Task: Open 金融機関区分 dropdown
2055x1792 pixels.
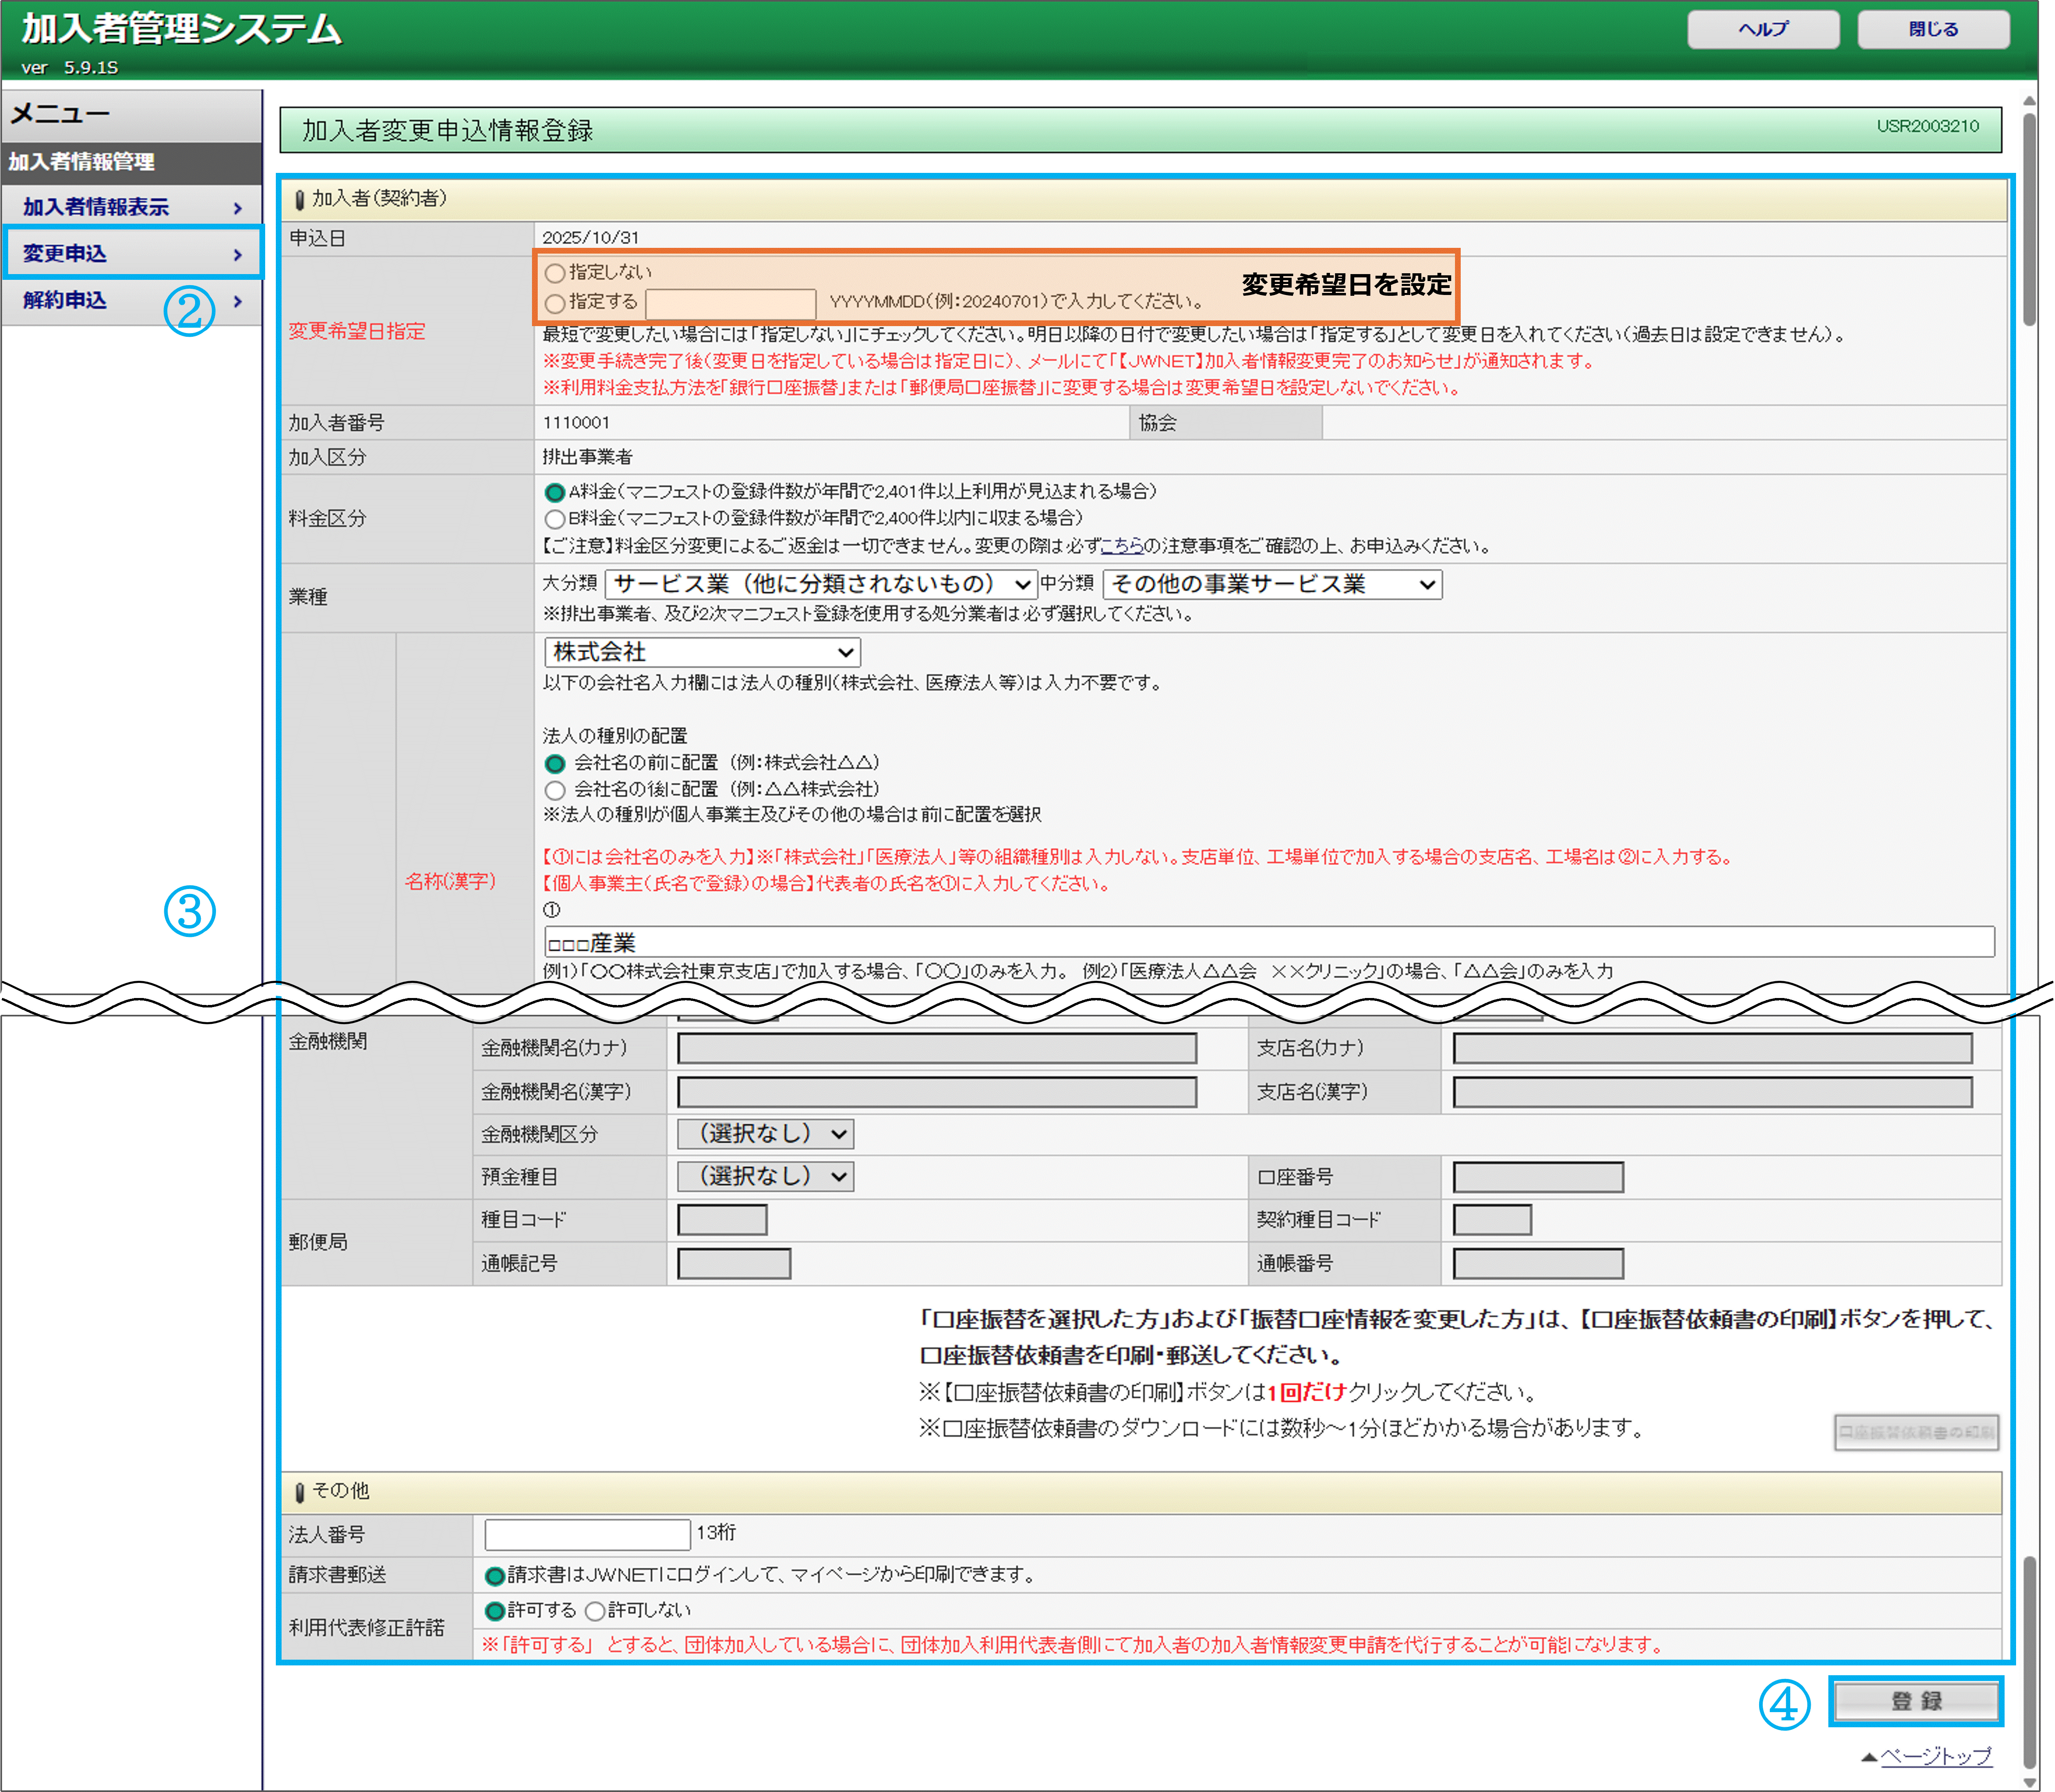Action: [765, 1134]
